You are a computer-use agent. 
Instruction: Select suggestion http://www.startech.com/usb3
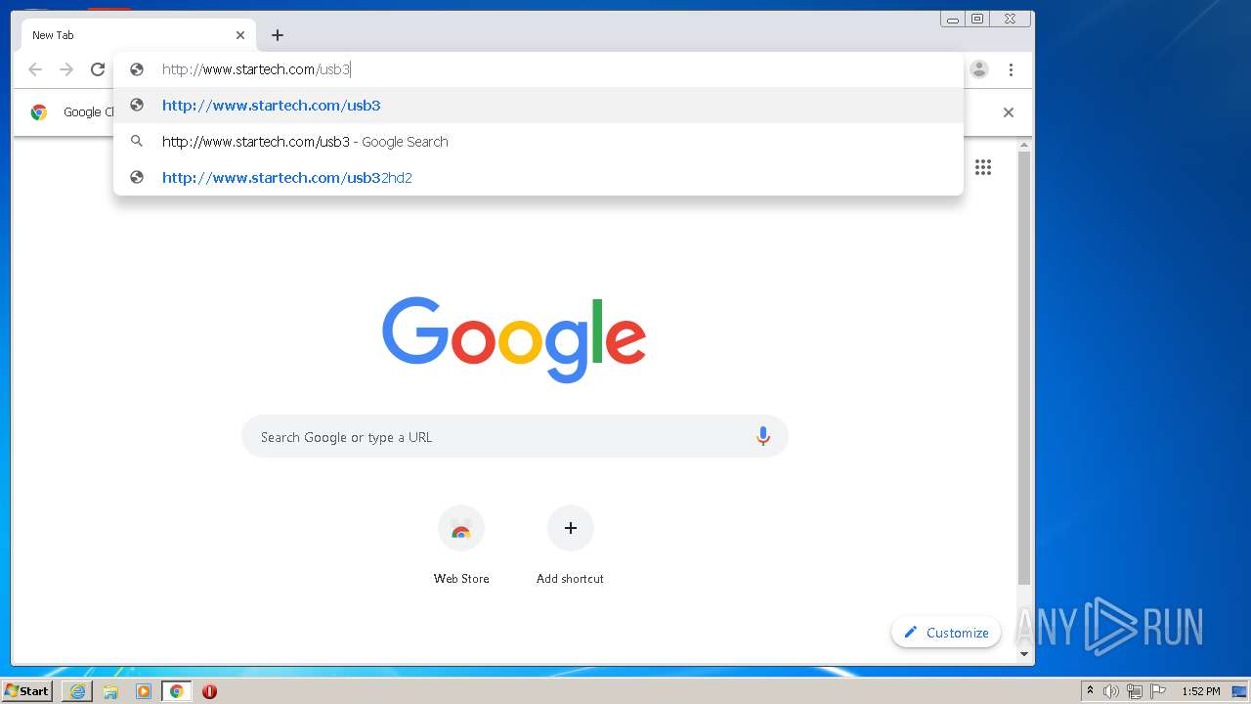click(x=539, y=106)
